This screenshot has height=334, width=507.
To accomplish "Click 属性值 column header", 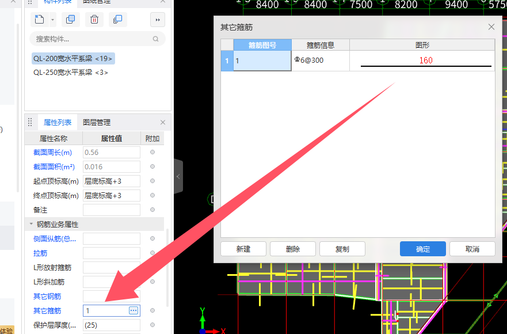I will click(x=112, y=139).
